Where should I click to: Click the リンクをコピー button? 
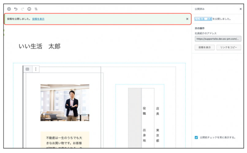click(x=229, y=47)
